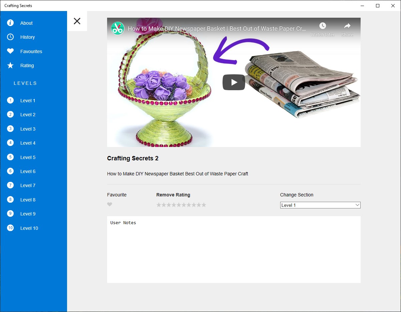Screen dimensions: 401x312
Task: Select Level 9 label in sidebar
Action: coord(28,214)
